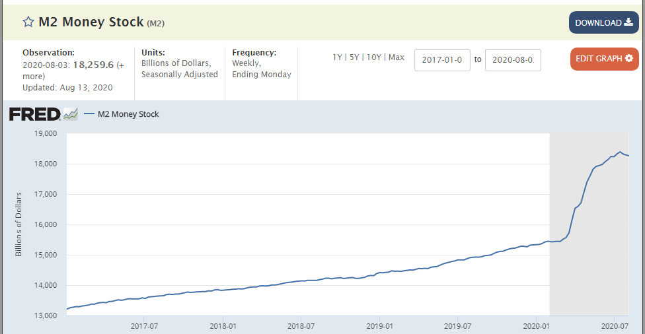Show the Max date range
The height and width of the screenshot is (334, 645).
pyautogui.click(x=397, y=57)
